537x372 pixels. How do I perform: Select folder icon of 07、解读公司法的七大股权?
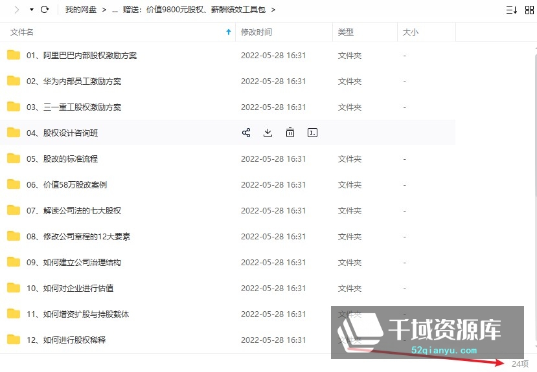pyautogui.click(x=14, y=210)
